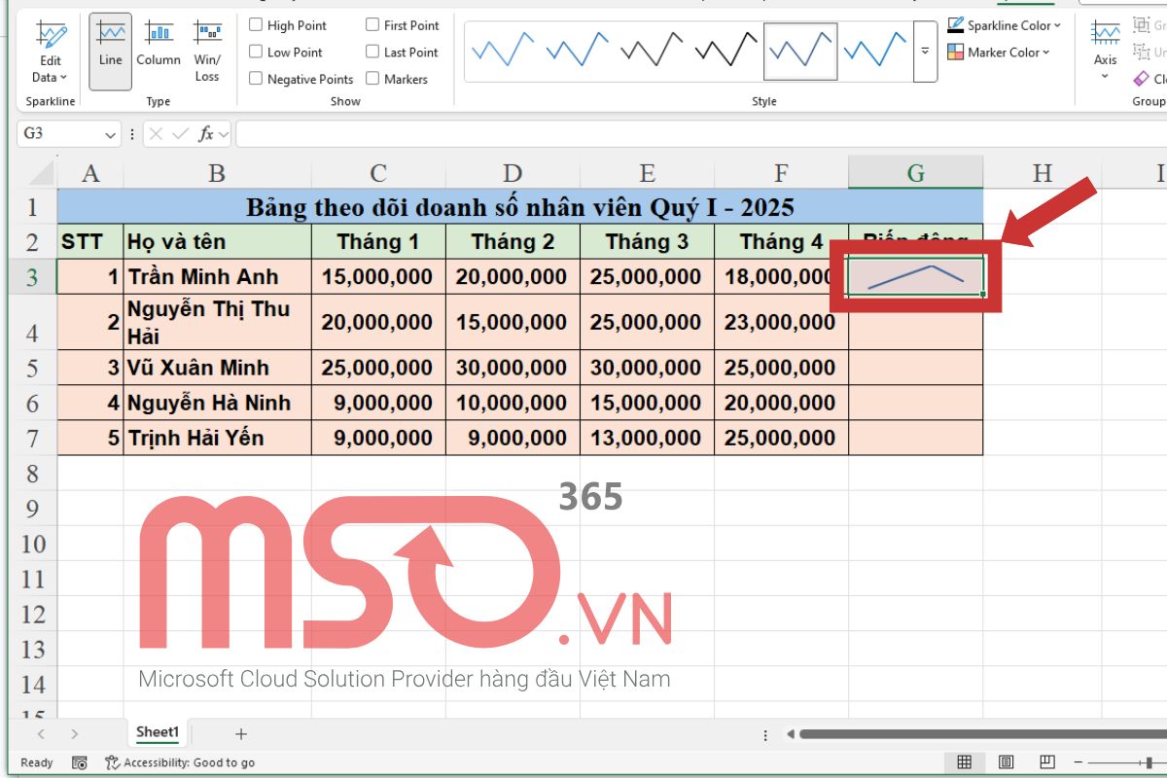The height and width of the screenshot is (778, 1167).
Task: Select column H header
Action: (1043, 173)
